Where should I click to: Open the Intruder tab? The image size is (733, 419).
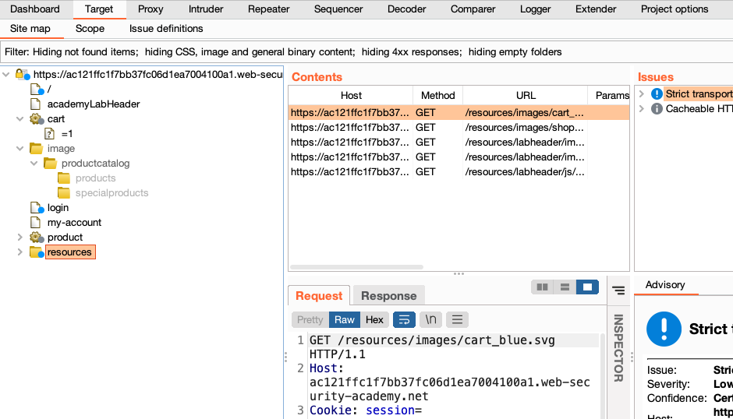click(206, 9)
